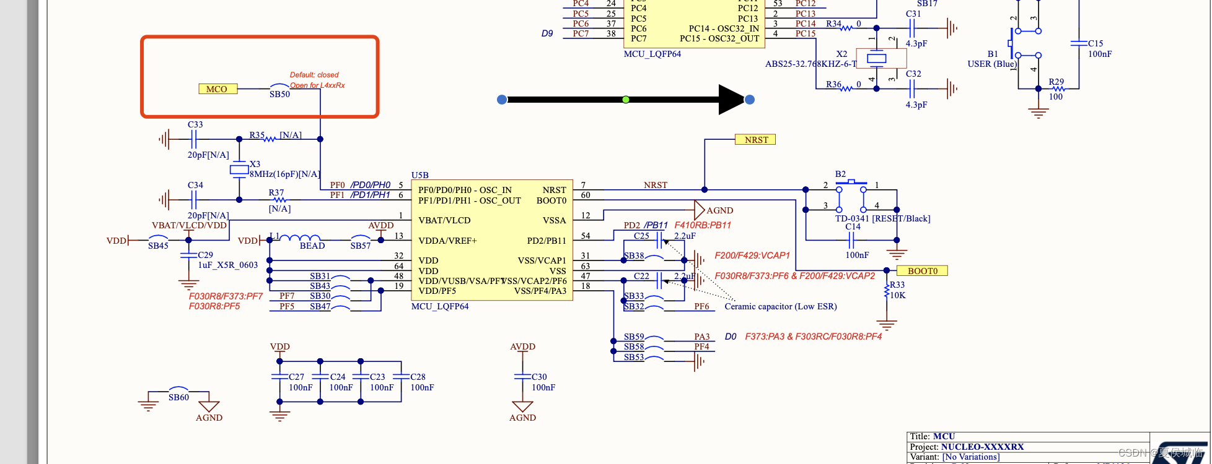Click the "TD-0341 [RESET/Black]" button label
This screenshot has width=1212, height=464.
pos(882,218)
